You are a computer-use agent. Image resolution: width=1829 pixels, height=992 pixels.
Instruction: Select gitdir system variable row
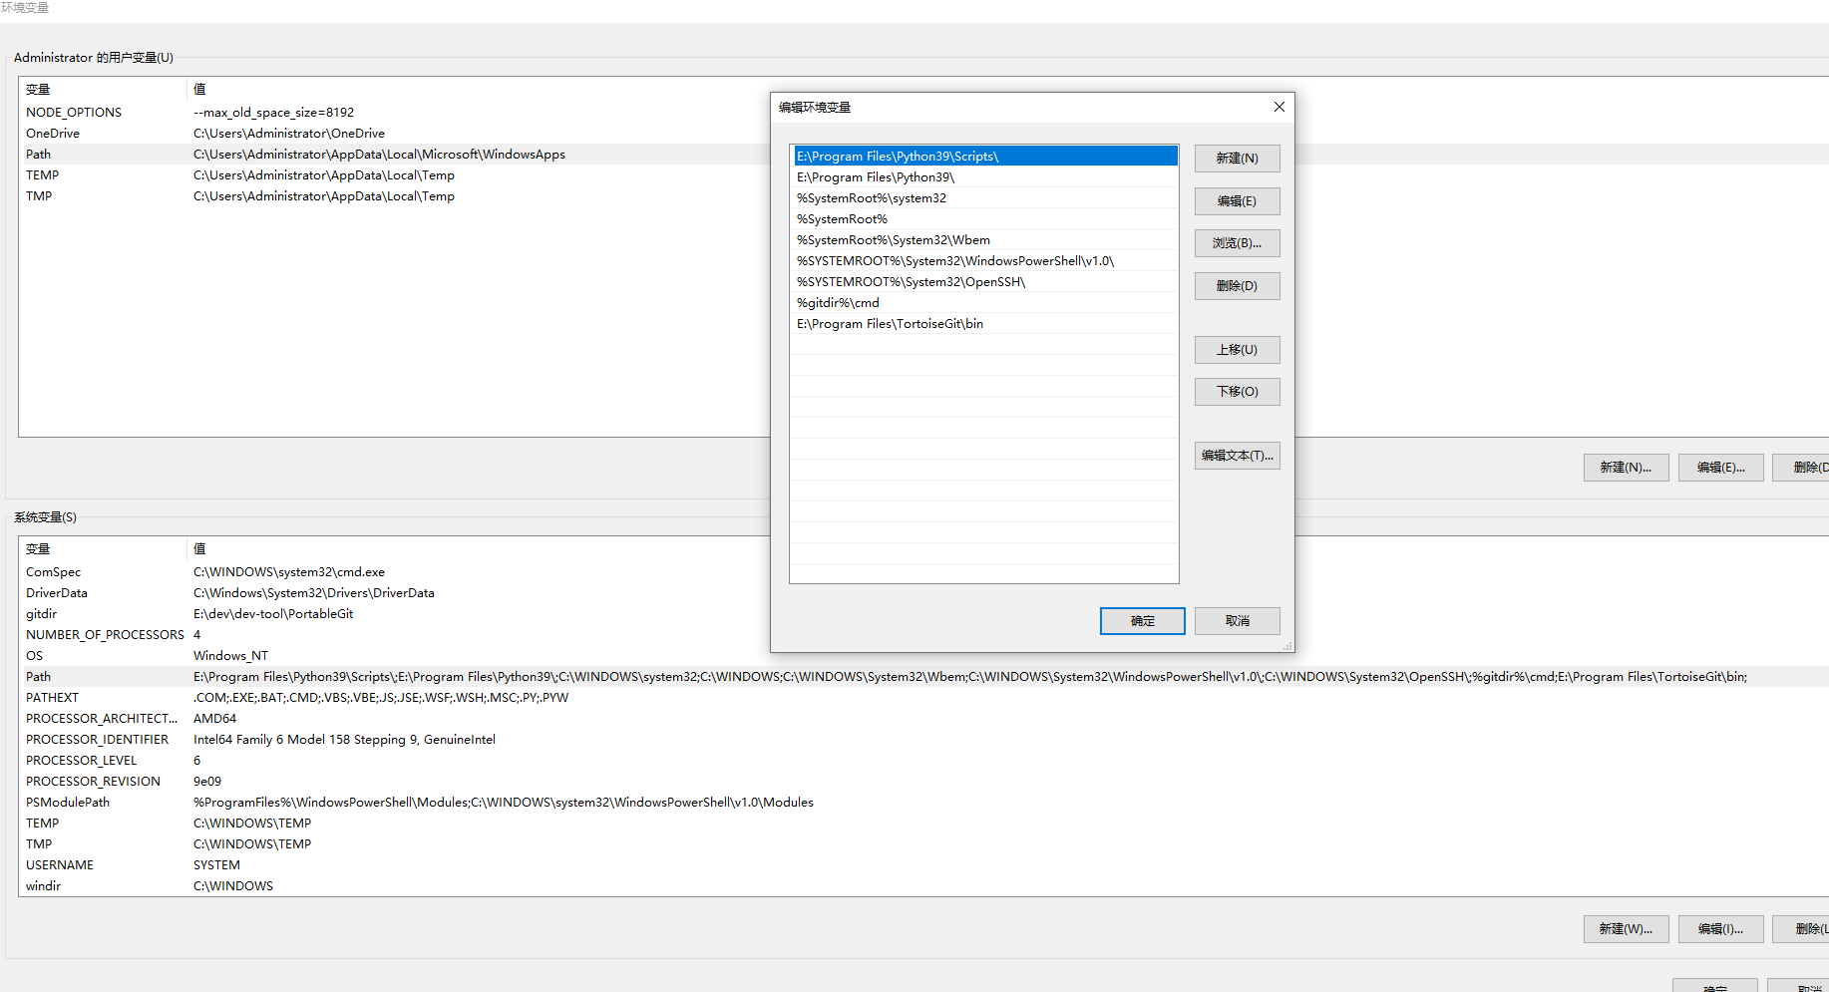coord(42,614)
